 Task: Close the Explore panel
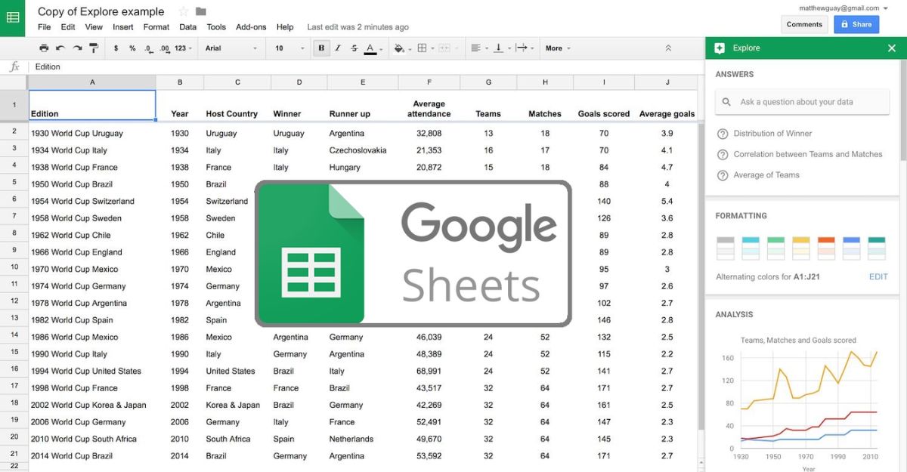tap(892, 48)
